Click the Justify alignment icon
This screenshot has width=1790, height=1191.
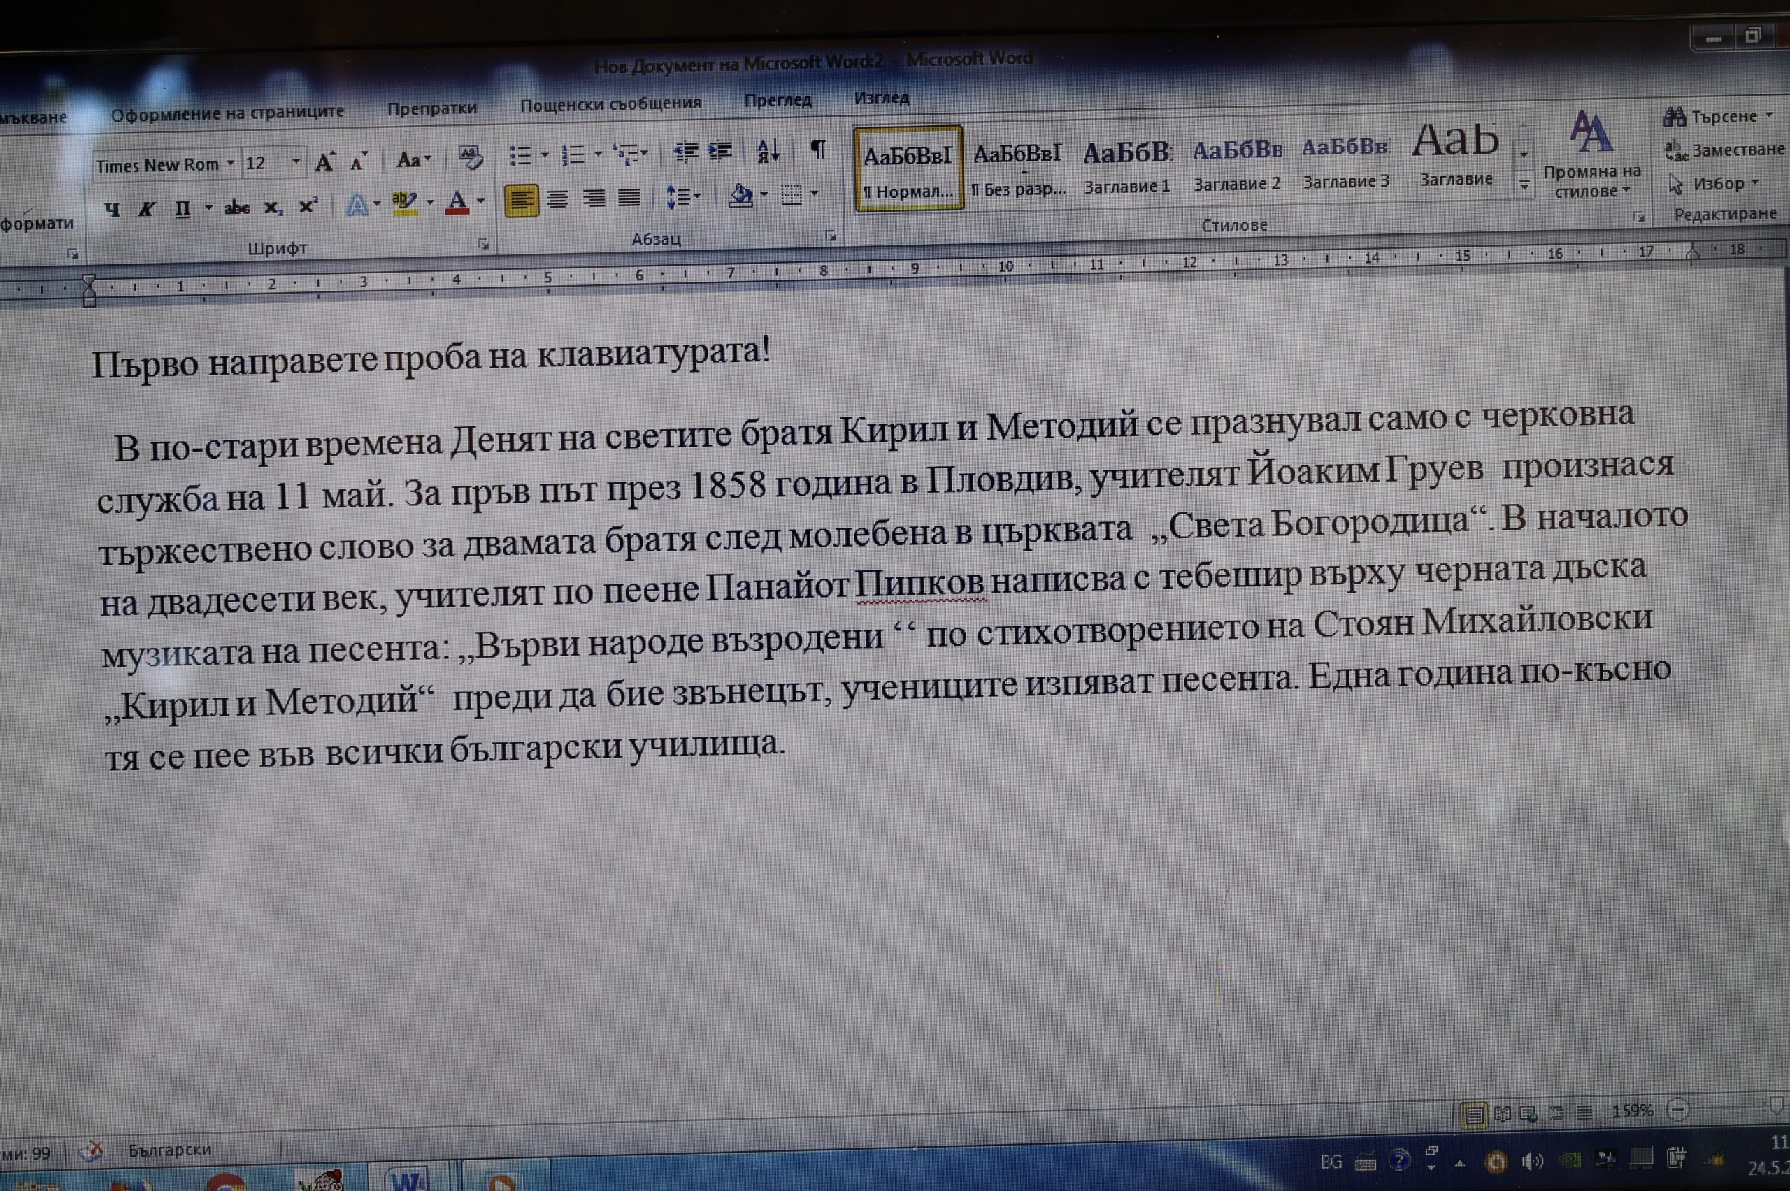coord(629,198)
